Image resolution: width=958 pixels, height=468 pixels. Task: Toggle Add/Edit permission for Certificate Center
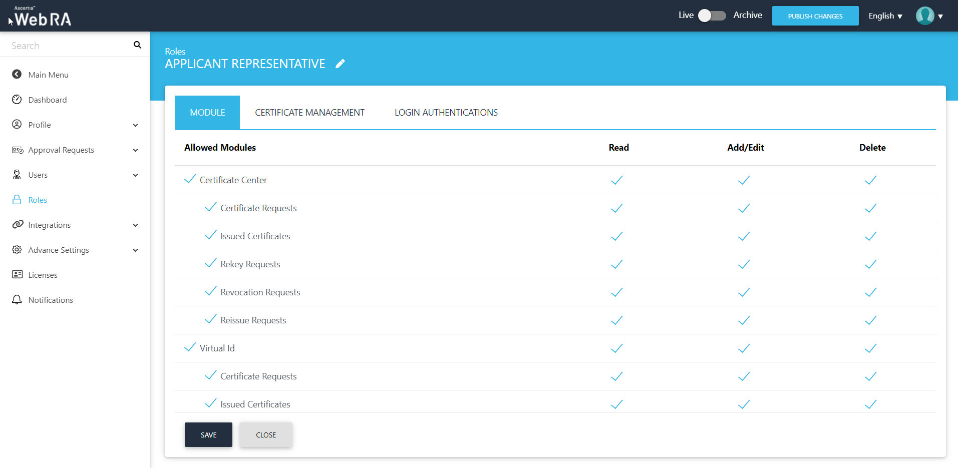(744, 180)
